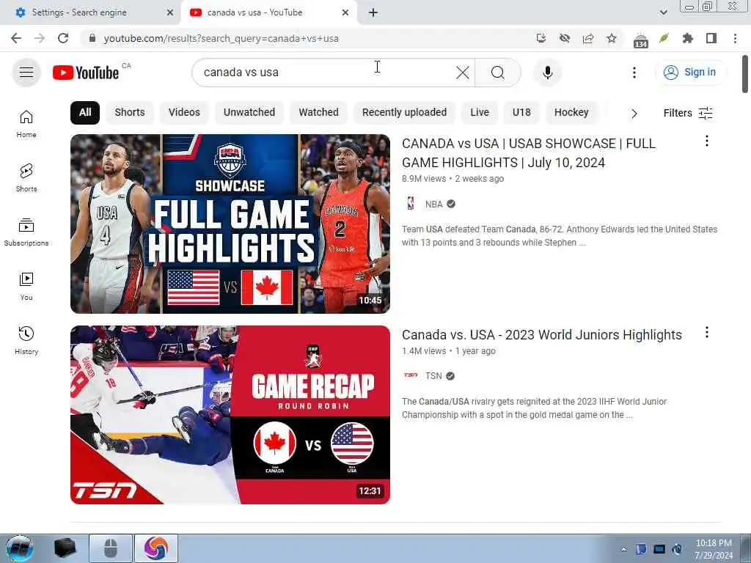Open a new browser tab
Screen dimensions: 751x563
tap(373, 12)
